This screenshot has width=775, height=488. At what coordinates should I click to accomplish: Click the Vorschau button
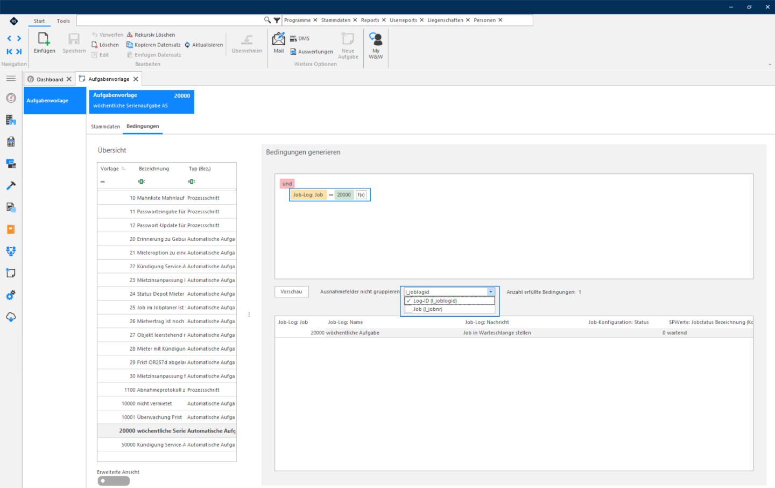(x=291, y=291)
